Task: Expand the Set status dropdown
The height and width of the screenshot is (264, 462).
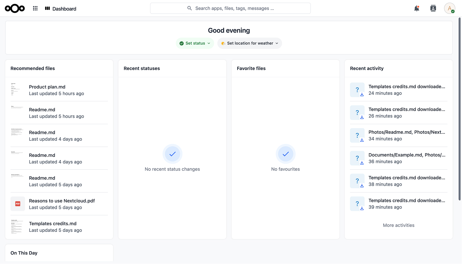Action: [x=195, y=43]
